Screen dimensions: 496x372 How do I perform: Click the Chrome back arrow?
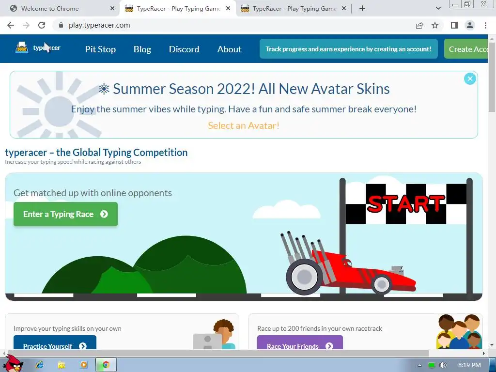point(11,25)
